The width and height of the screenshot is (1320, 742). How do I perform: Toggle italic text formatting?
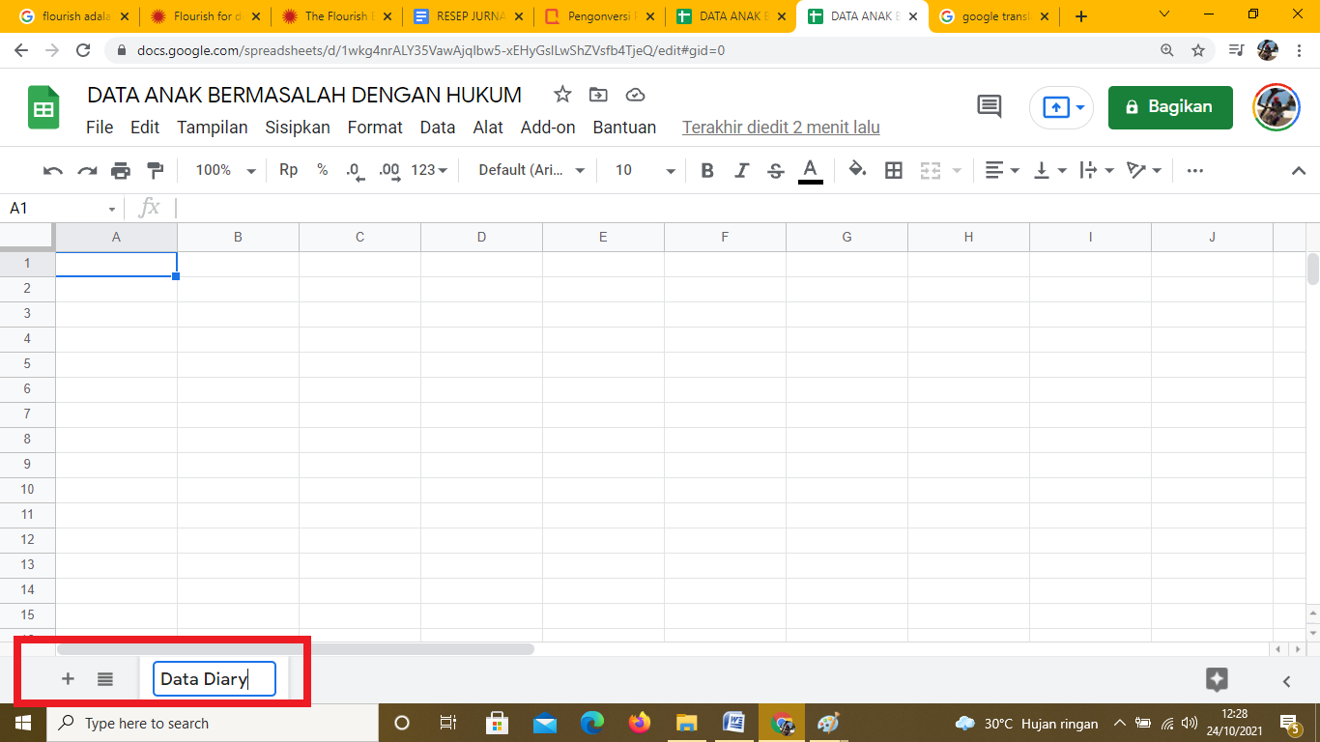[741, 171]
